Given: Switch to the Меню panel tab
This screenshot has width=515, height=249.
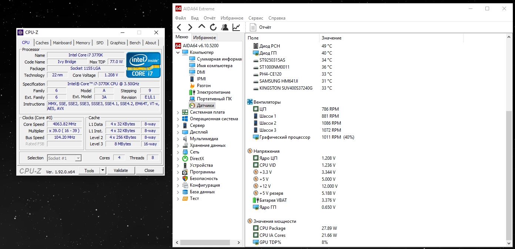Looking at the screenshot, I should click(182, 37).
